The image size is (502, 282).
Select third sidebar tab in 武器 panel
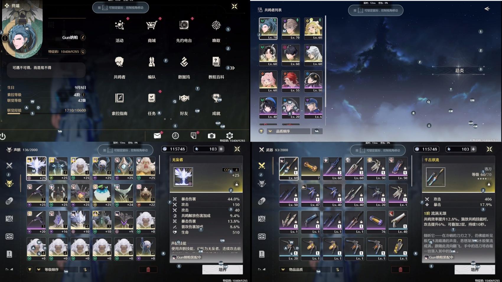[x=262, y=201]
